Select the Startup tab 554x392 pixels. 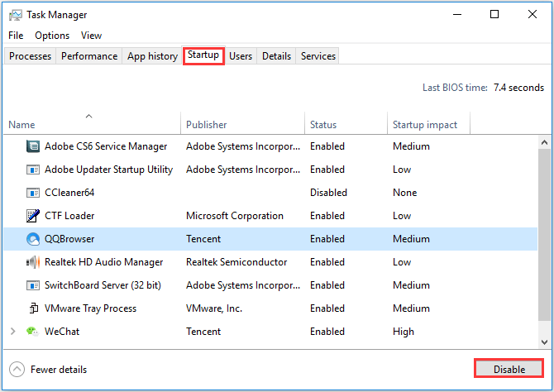click(203, 55)
